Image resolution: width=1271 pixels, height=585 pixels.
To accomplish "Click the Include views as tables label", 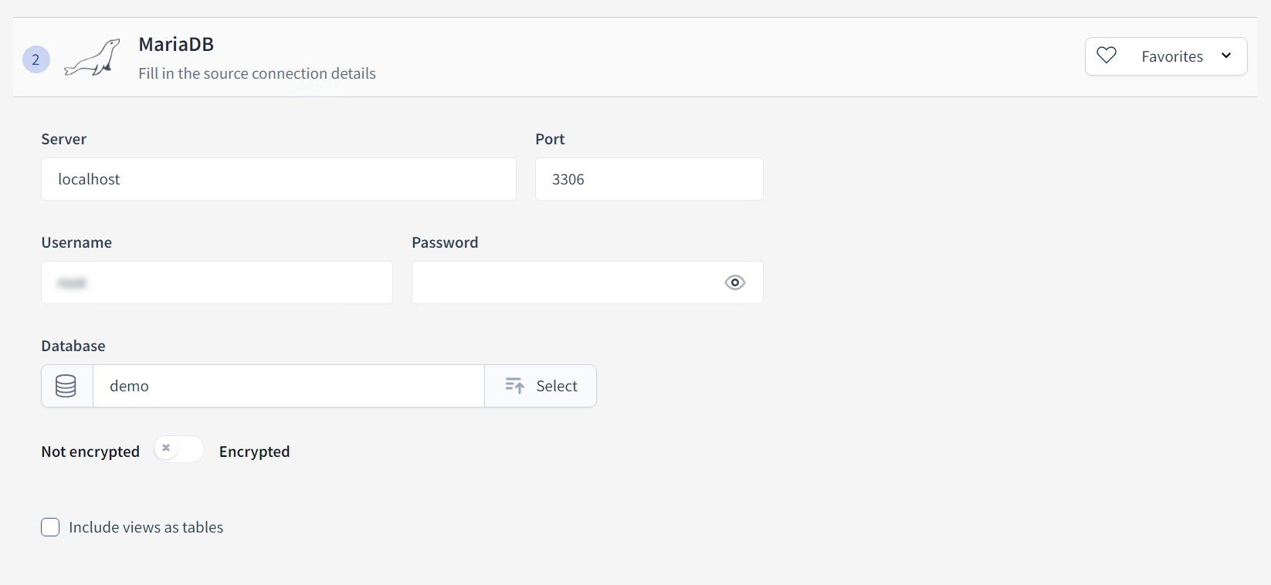I will 146,527.
